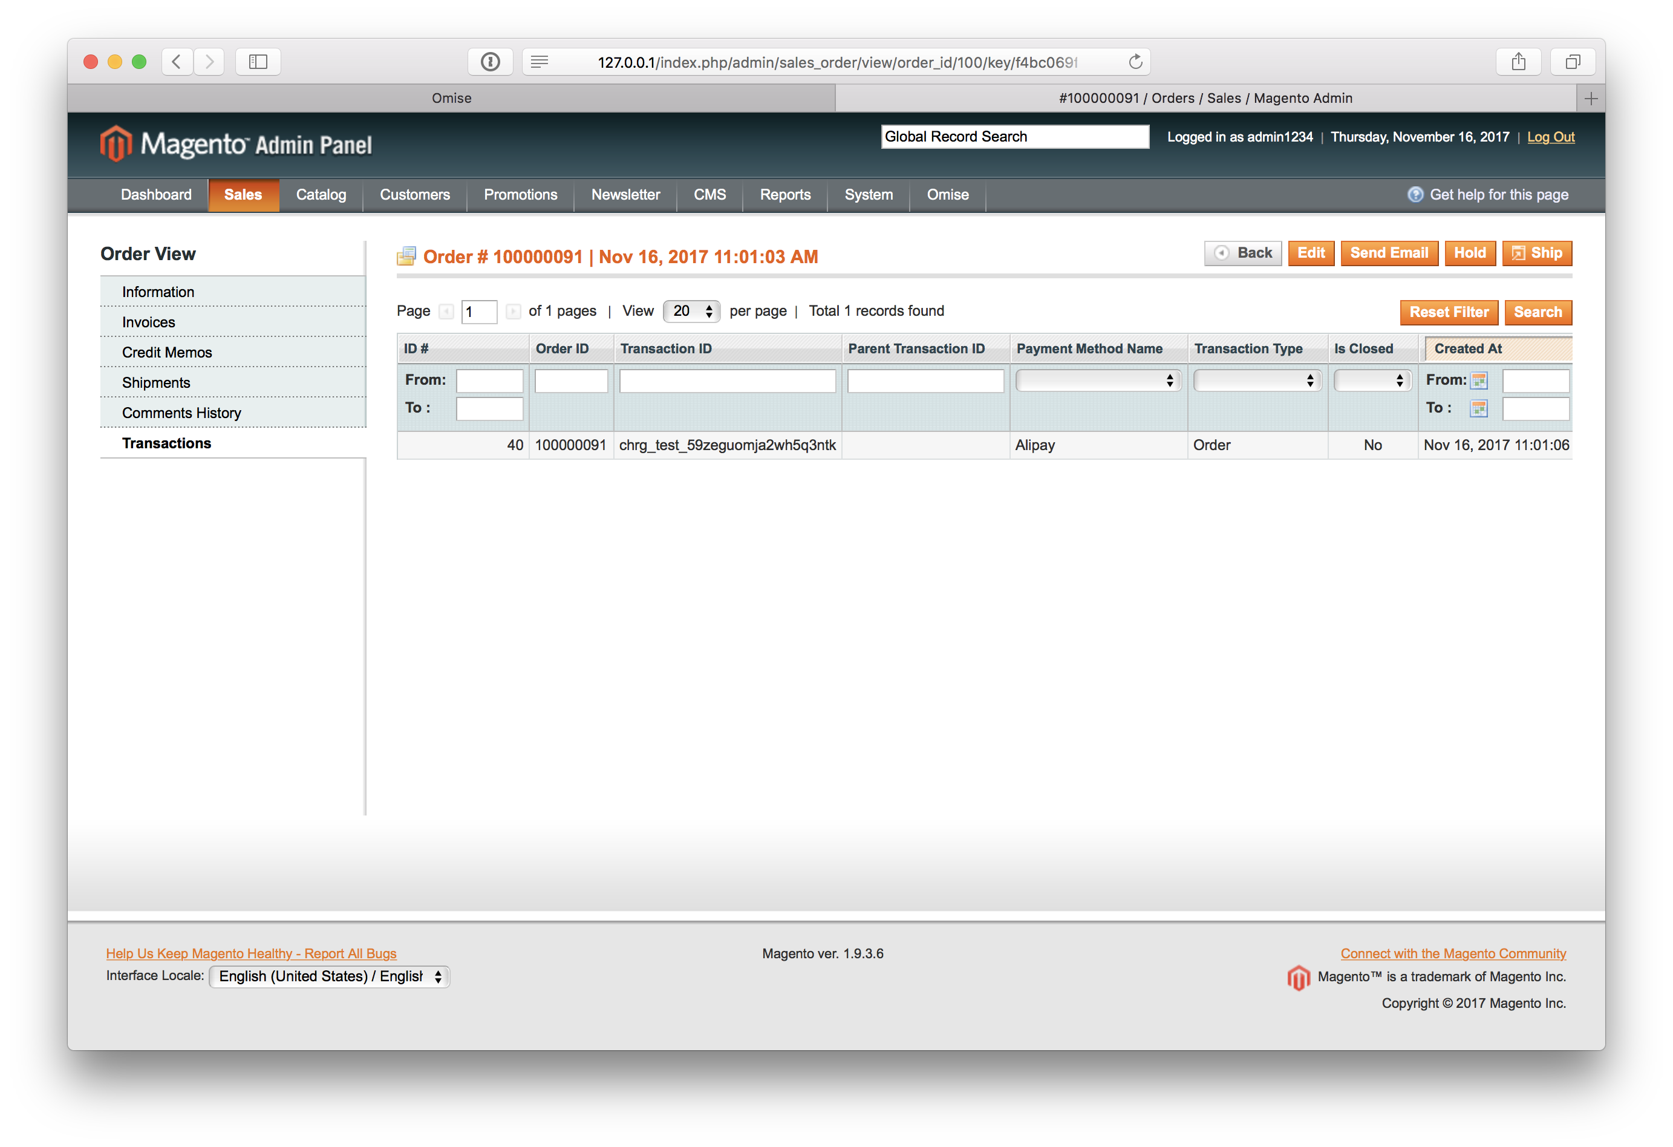The image size is (1673, 1147).
Task: Open Connect with the Magento Community link
Action: point(1453,953)
